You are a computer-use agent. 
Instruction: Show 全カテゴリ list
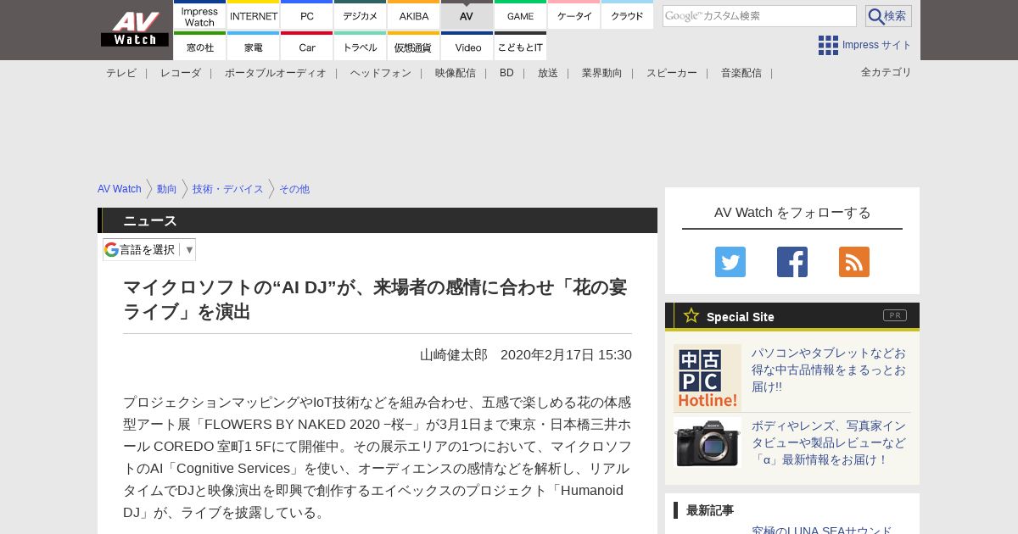point(887,72)
